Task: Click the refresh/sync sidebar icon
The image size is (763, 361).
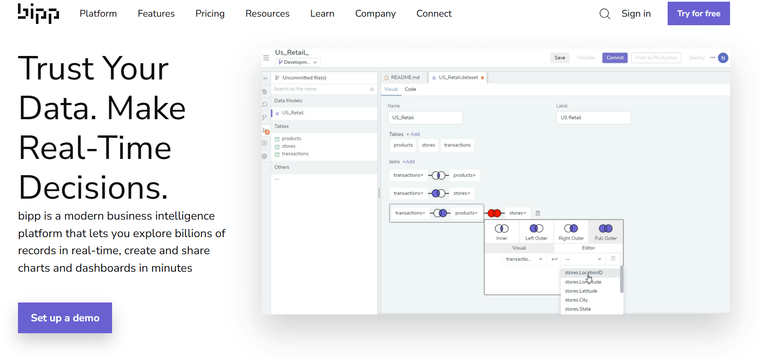Action: coord(265,104)
